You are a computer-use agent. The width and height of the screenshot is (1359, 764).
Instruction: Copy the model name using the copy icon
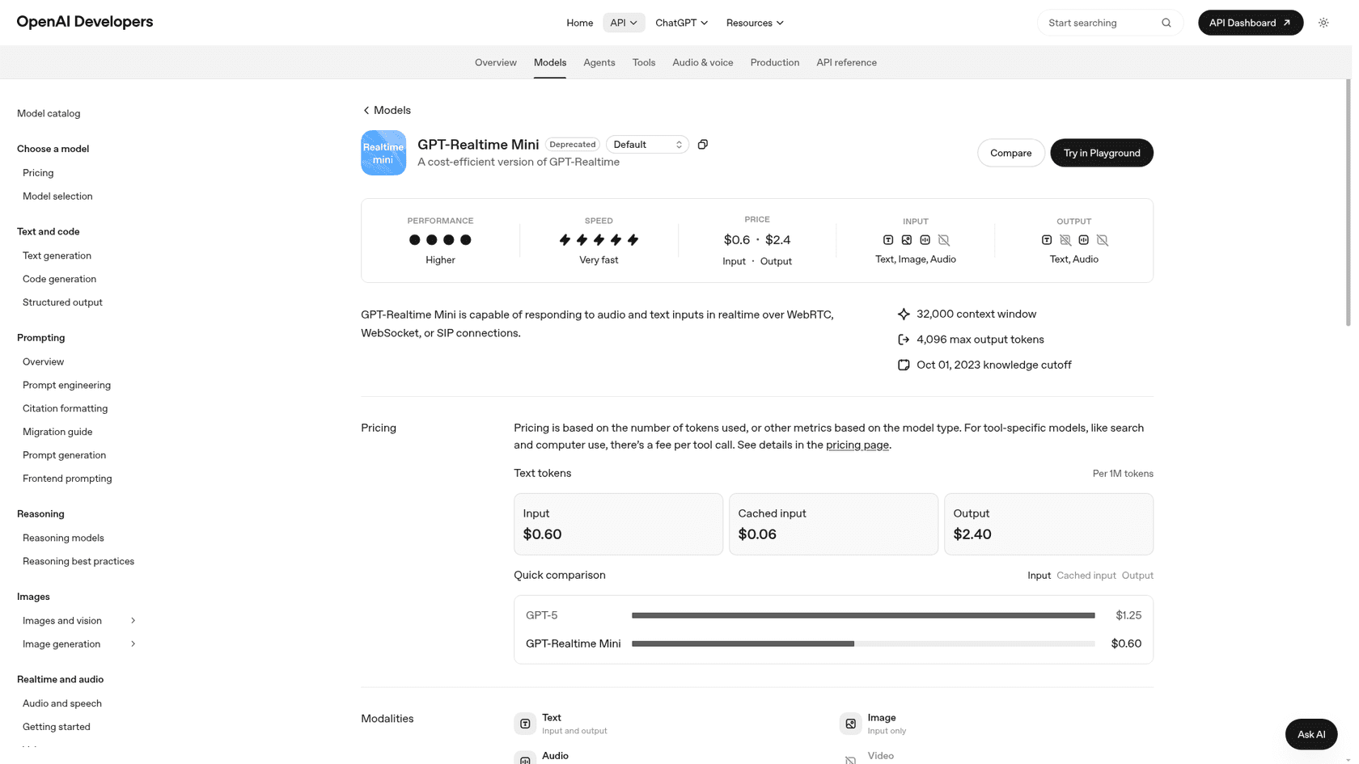click(702, 144)
